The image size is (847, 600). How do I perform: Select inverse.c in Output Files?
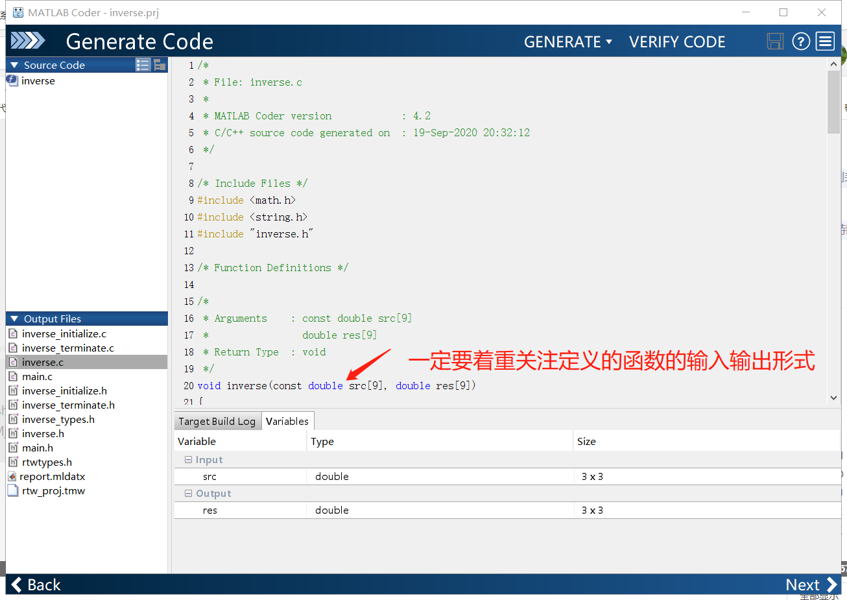tap(43, 362)
